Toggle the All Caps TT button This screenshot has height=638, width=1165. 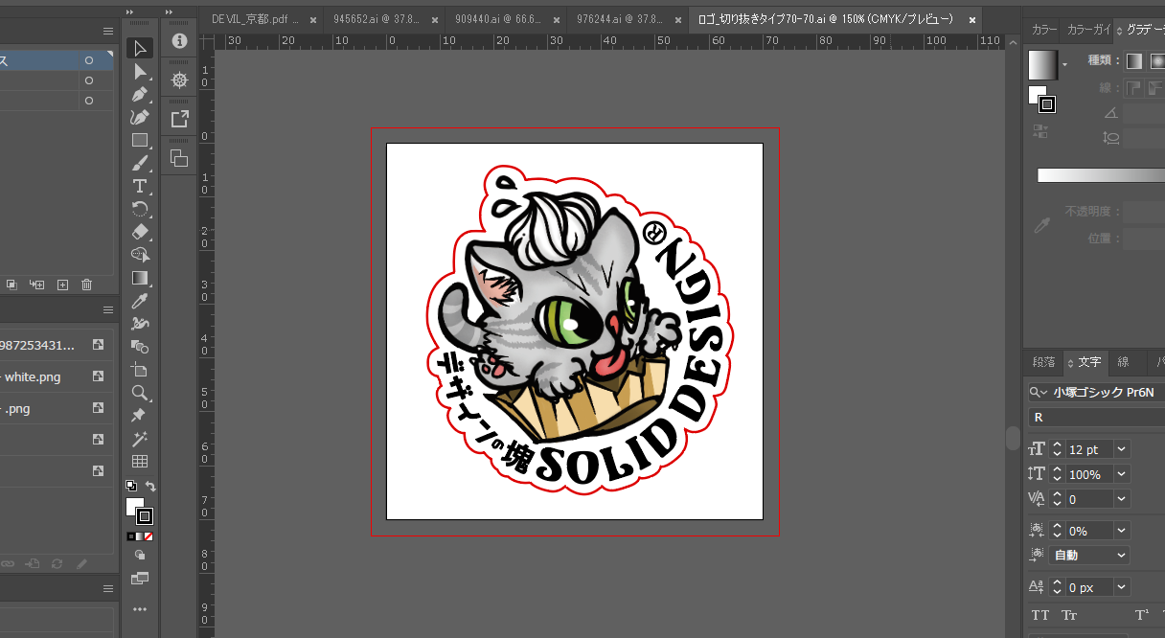click(x=1039, y=615)
